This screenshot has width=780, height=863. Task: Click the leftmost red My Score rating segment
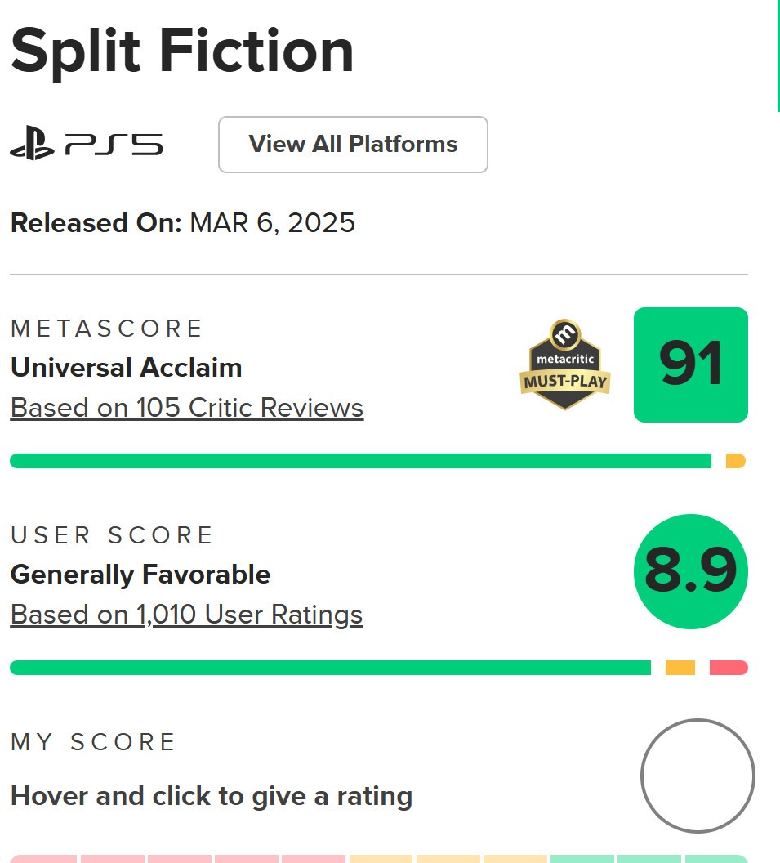(x=43, y=858)
